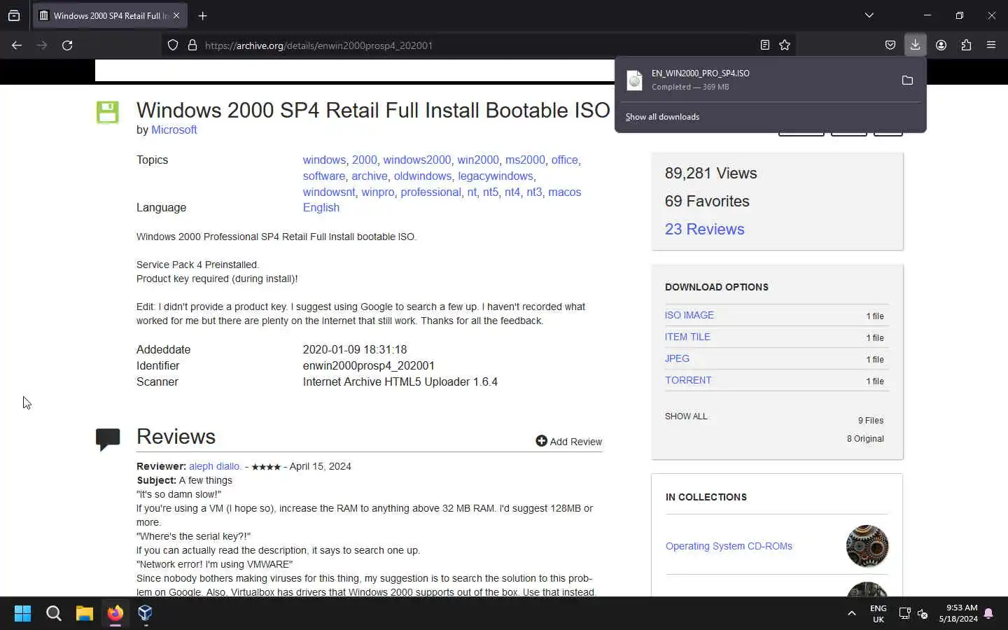1008x630 pixels.
Task: Show downloaded ISO in folder
Action: point(907,80)
